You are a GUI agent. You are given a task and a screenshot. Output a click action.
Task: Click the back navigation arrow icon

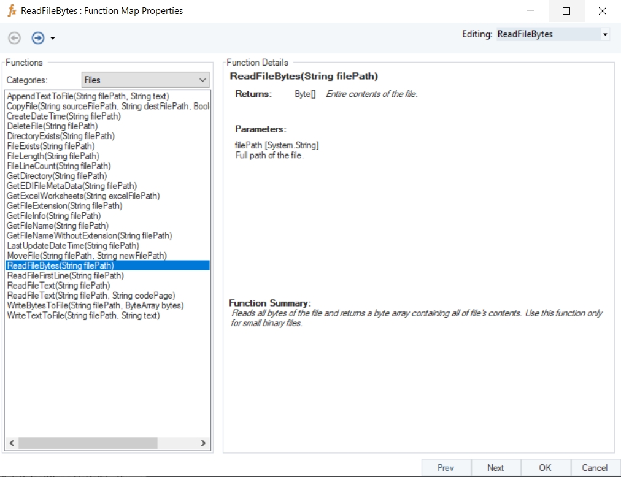click(14, 38)
